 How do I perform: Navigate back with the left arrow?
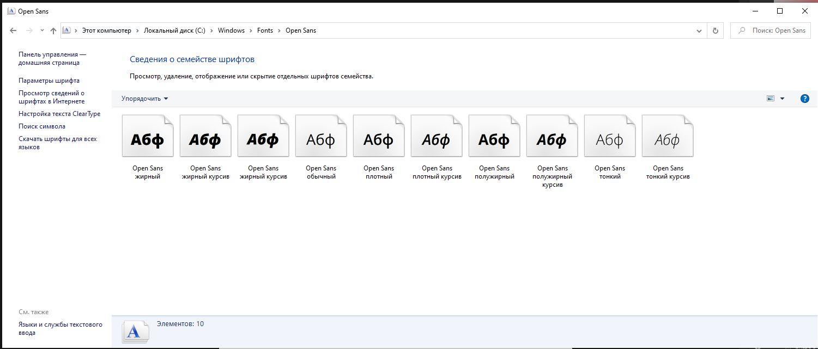point(14,30)
